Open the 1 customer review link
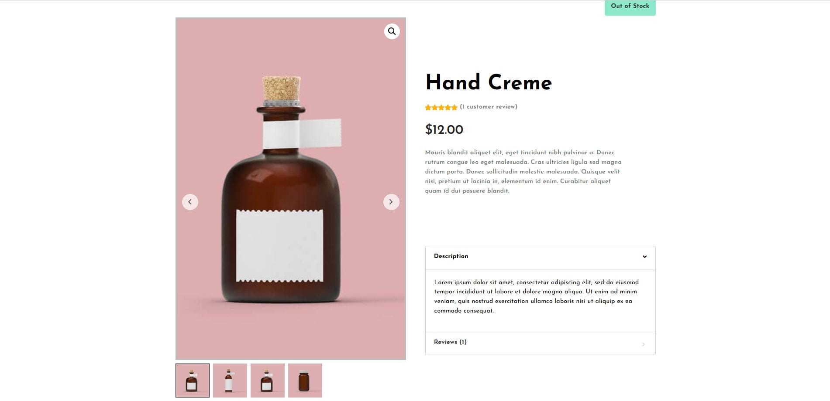 click(x=489, y=107)
